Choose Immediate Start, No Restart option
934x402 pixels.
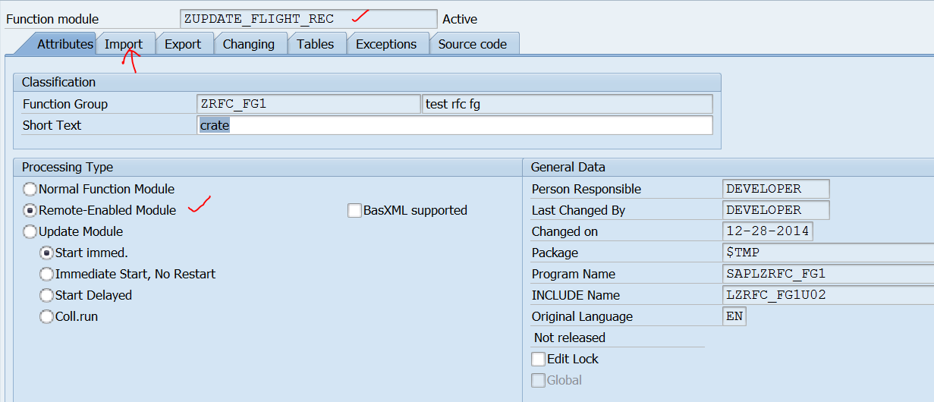pyautogui.click(x=46, y=274)
